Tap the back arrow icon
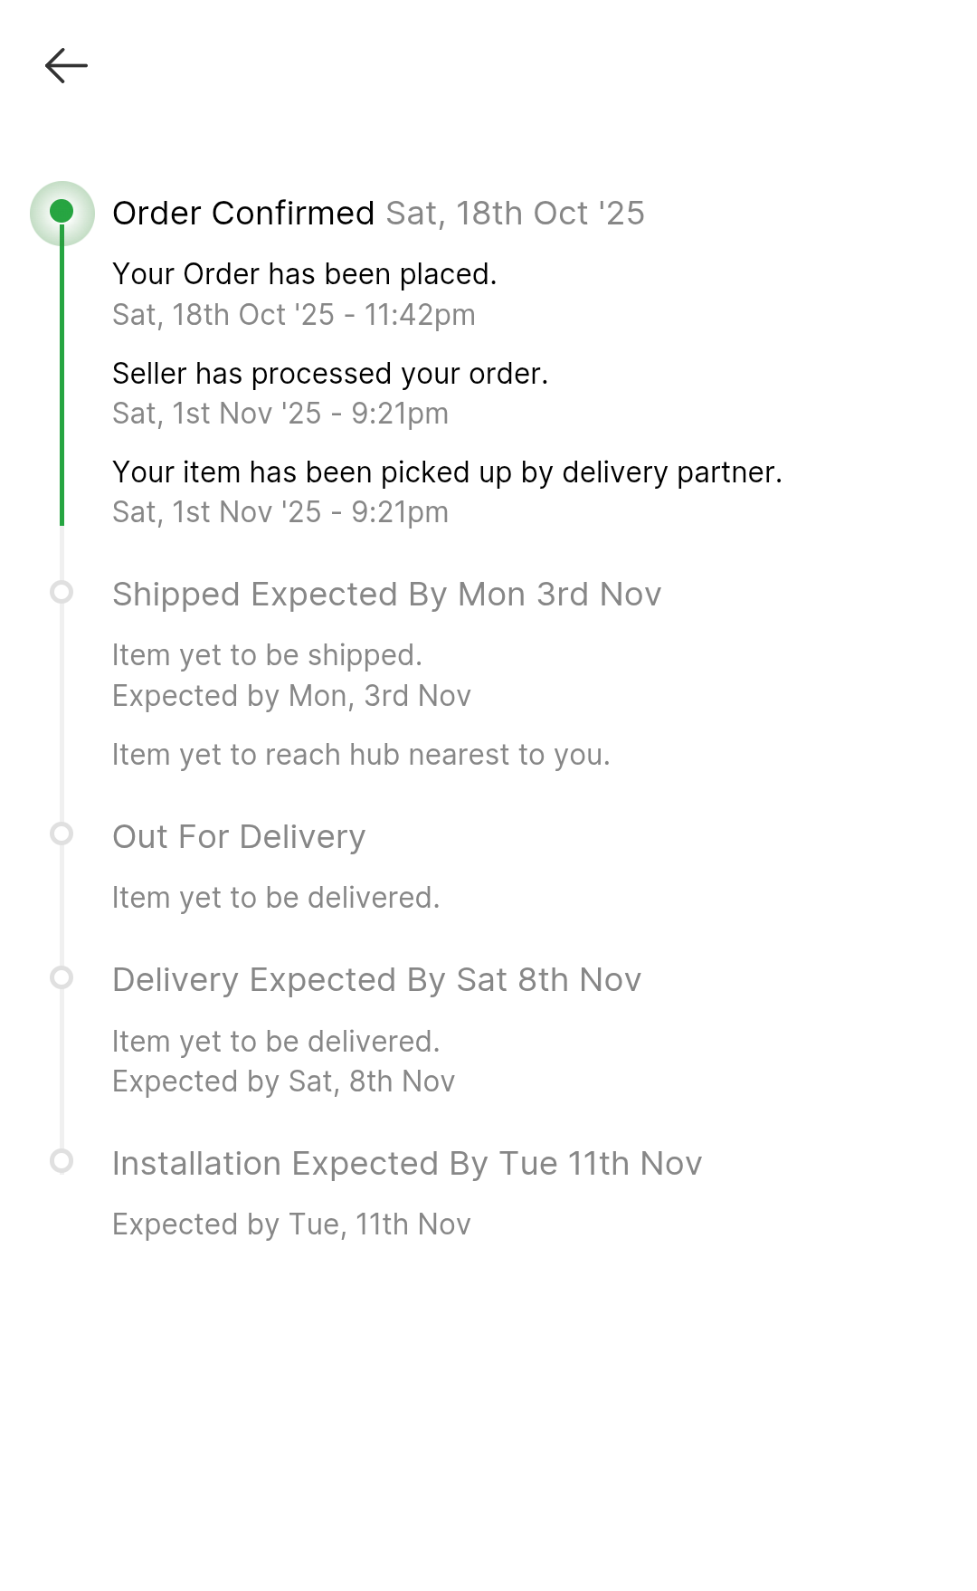 coord(66,65)
